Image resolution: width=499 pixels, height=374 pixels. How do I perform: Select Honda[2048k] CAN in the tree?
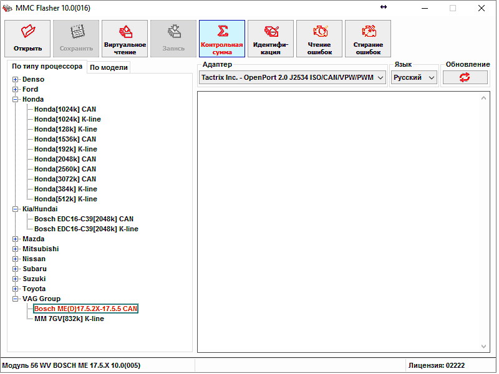point(65,159)
